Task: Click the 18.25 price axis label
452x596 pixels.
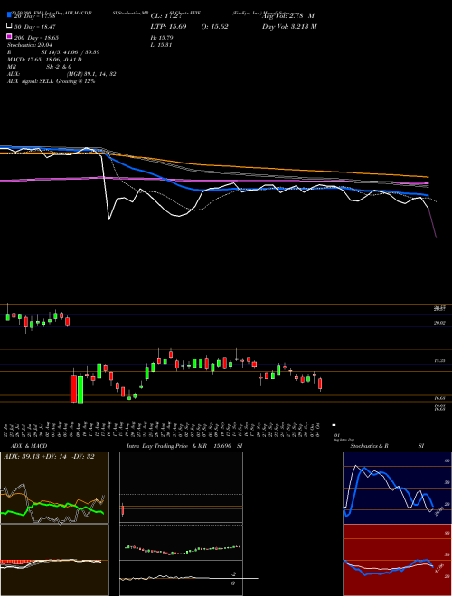Action: pos(439,360)
